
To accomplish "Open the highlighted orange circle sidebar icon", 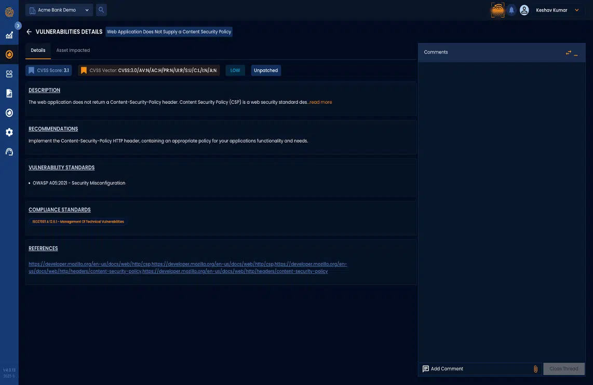I will click(x=9, y=54).
